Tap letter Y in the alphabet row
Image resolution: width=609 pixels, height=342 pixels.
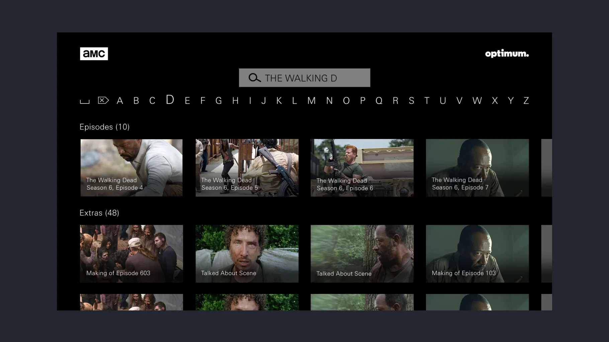pyautogui.click(x=511, y=101)
